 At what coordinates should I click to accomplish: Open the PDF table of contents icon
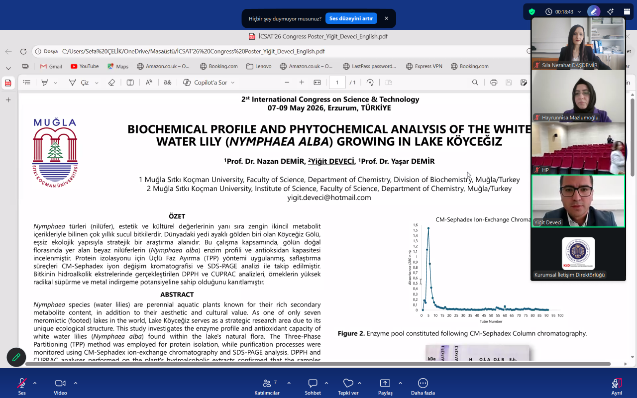click(27, 83)
